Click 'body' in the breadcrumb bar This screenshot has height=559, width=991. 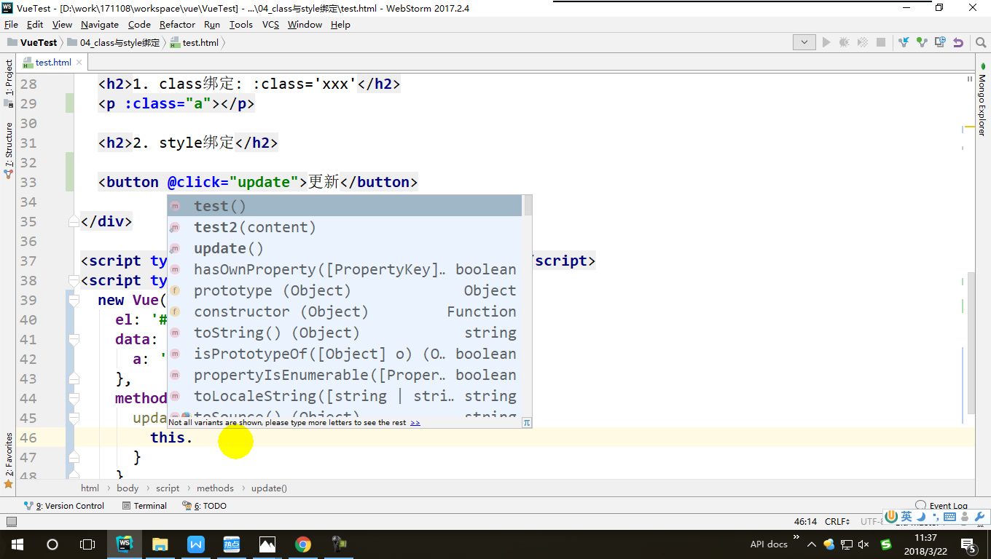tap(128, 488)
